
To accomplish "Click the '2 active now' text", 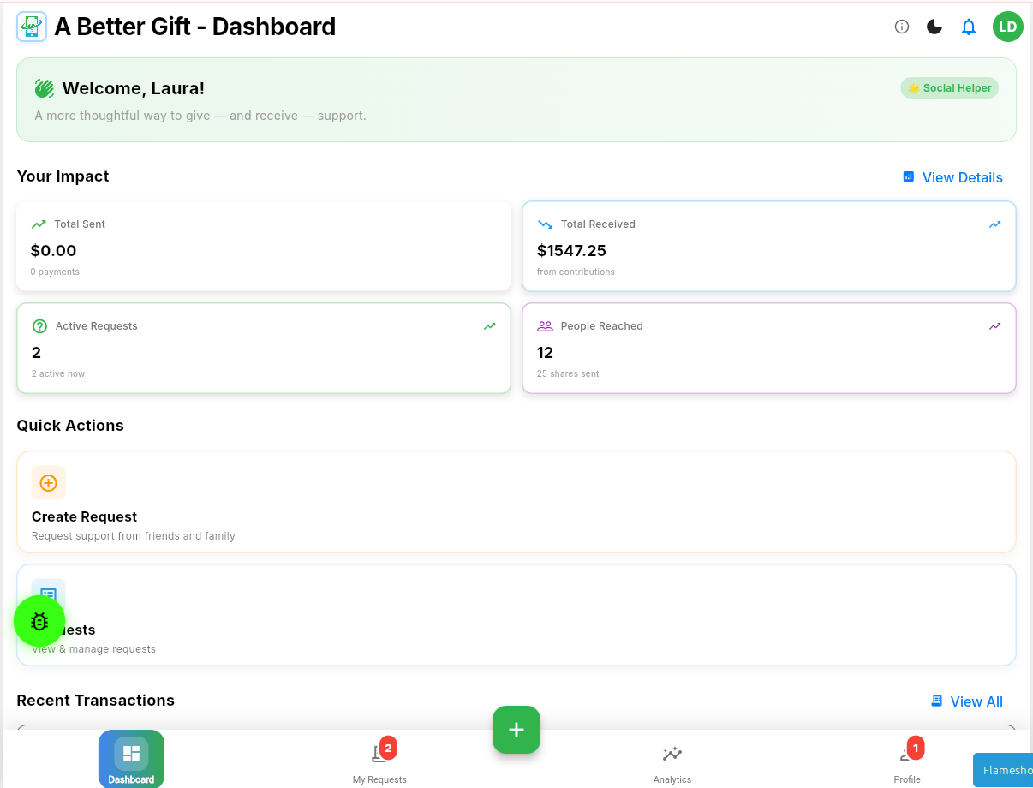I will click(58, 374).
